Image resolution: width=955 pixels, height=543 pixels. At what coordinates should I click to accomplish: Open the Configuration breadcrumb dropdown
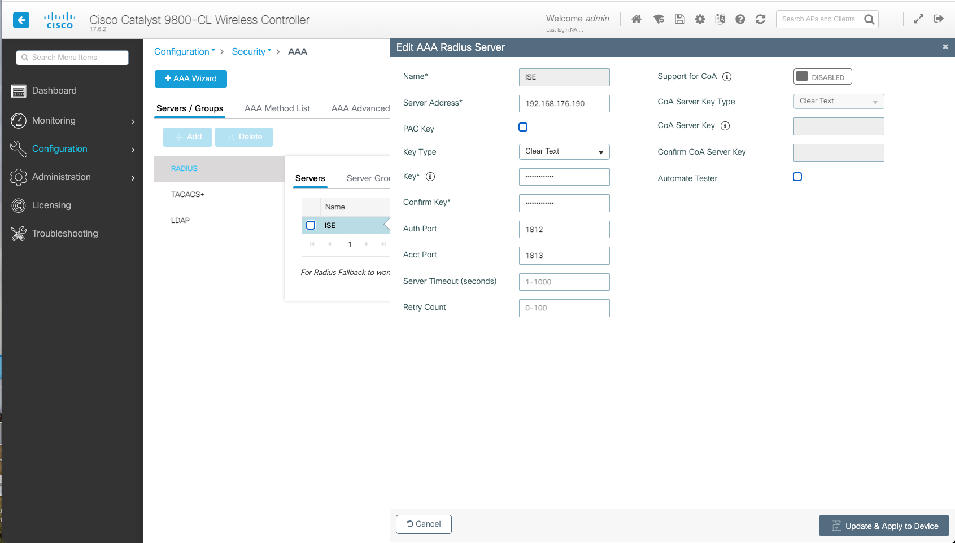(x=185, y=51)
